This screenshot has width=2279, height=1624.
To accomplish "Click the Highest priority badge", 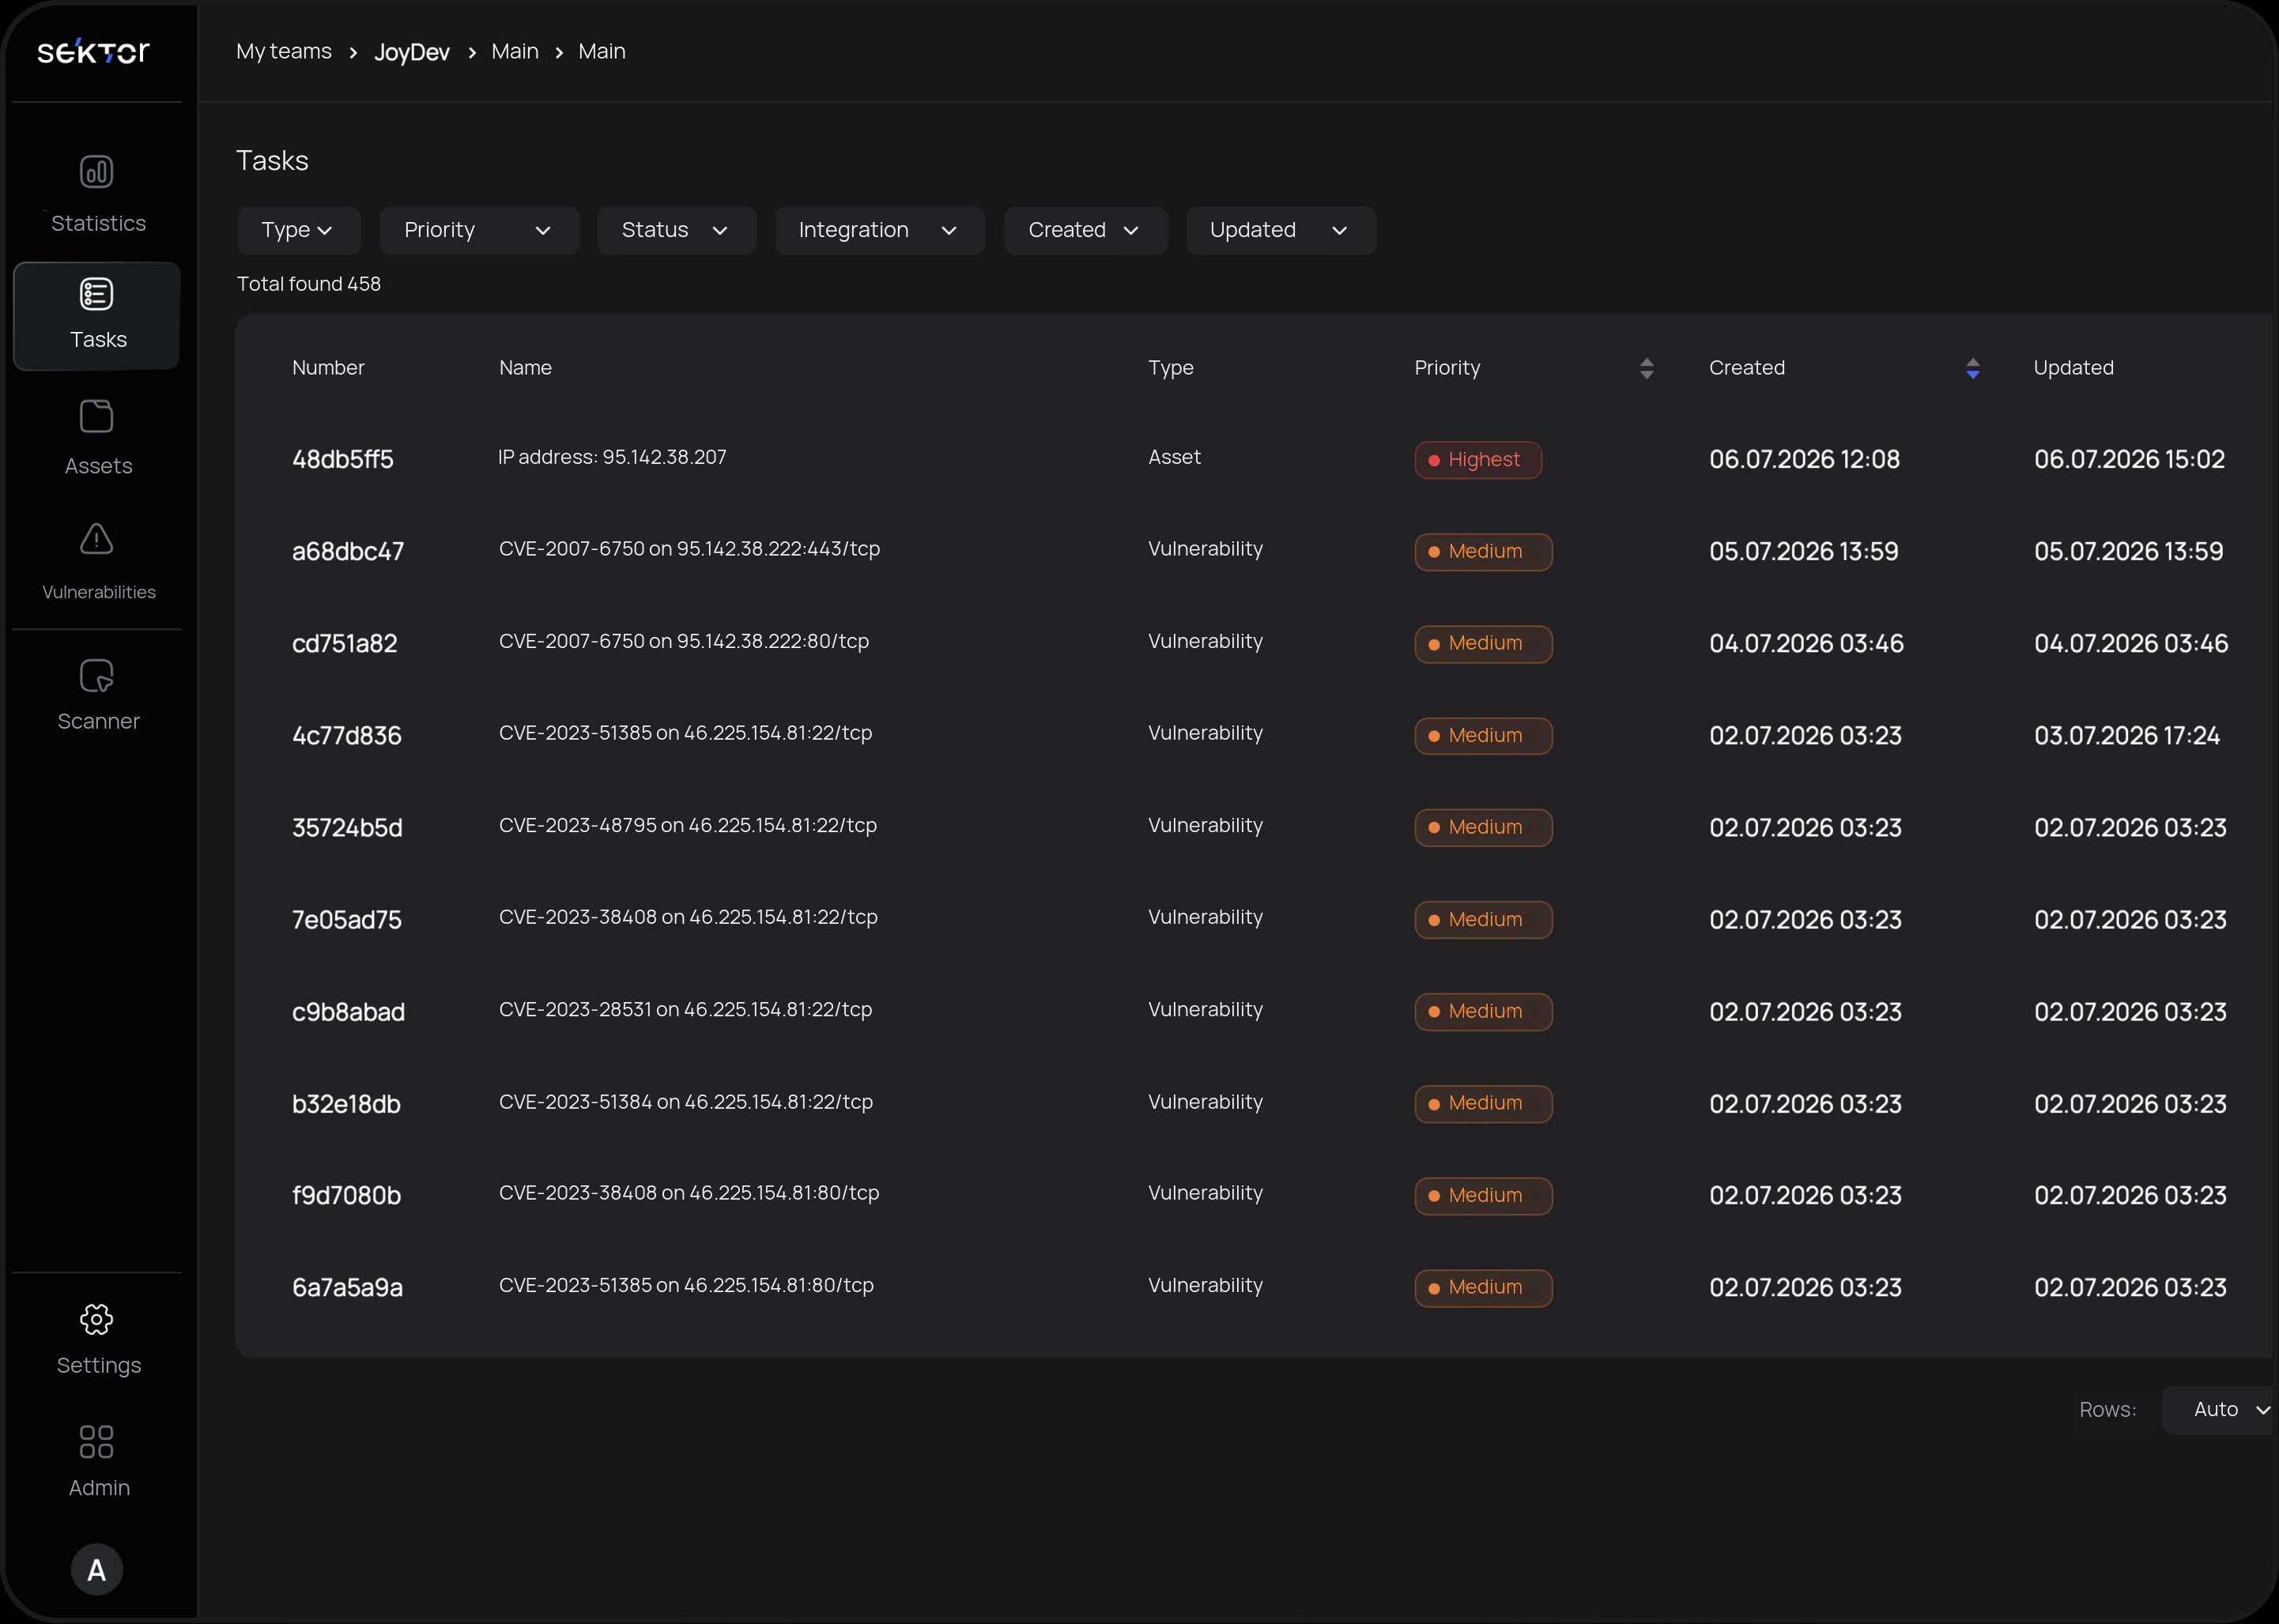I will [x=1477, y=460].
